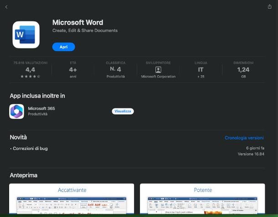Click the developer person icon

[x=158, y=70]
